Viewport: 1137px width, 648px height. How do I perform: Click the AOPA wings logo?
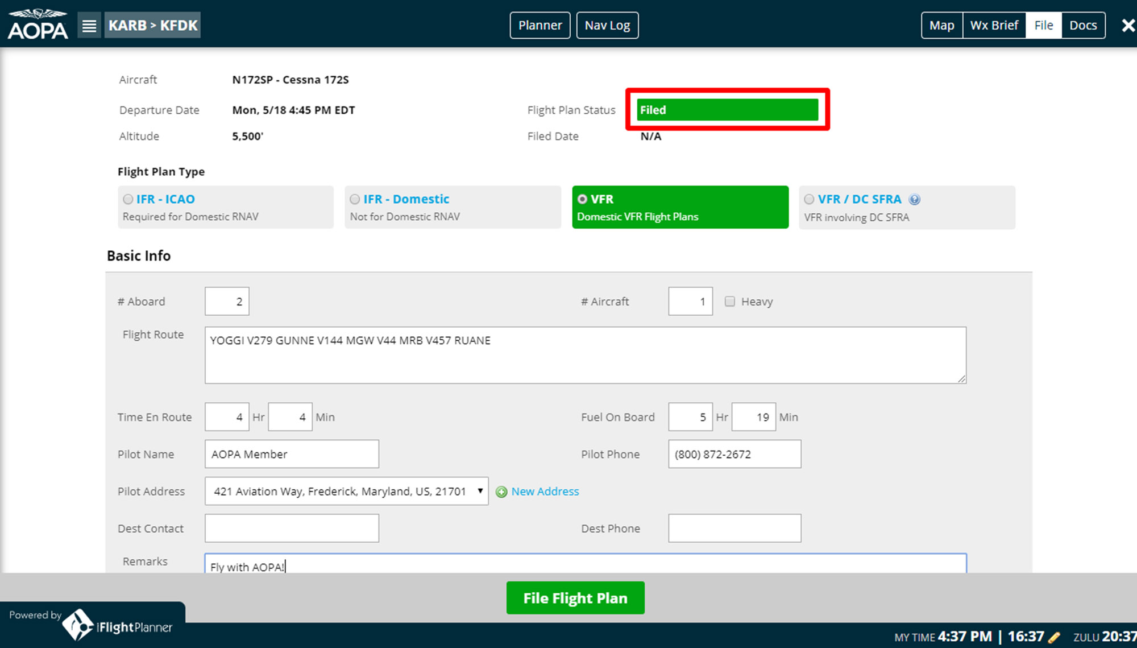[x=38, y=25]
